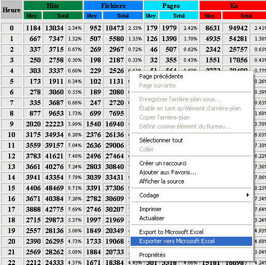Click hits average cell '1184'
Screen dimensions: 266x265
coord(33,28)
